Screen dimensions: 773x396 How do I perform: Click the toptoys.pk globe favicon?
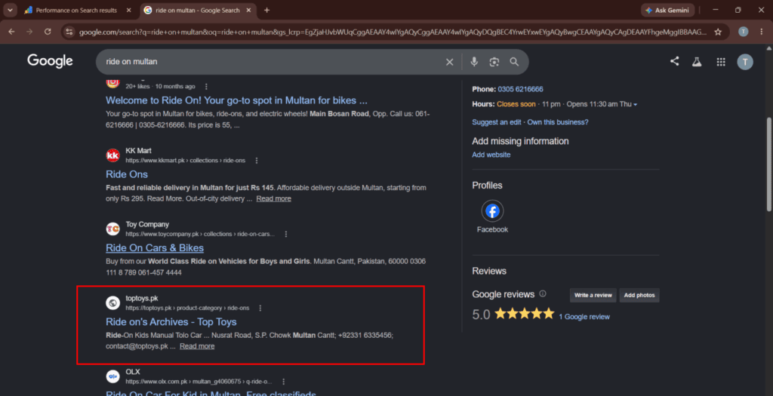point(113,303)
